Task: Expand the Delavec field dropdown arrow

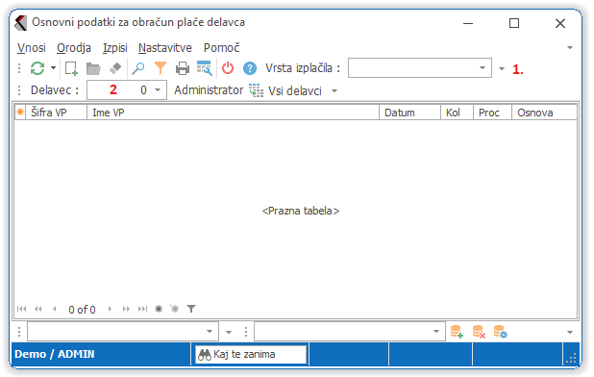Action: click(x=158, y=90)
